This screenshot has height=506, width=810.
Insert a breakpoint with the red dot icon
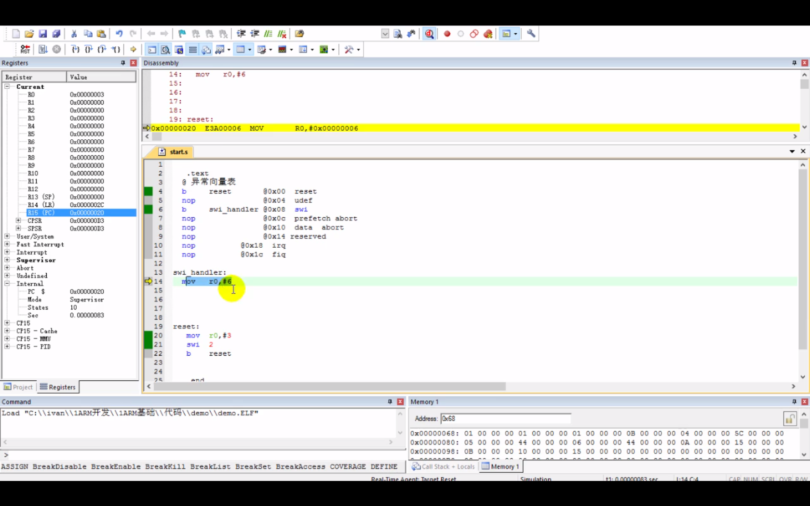coord(447,34)
